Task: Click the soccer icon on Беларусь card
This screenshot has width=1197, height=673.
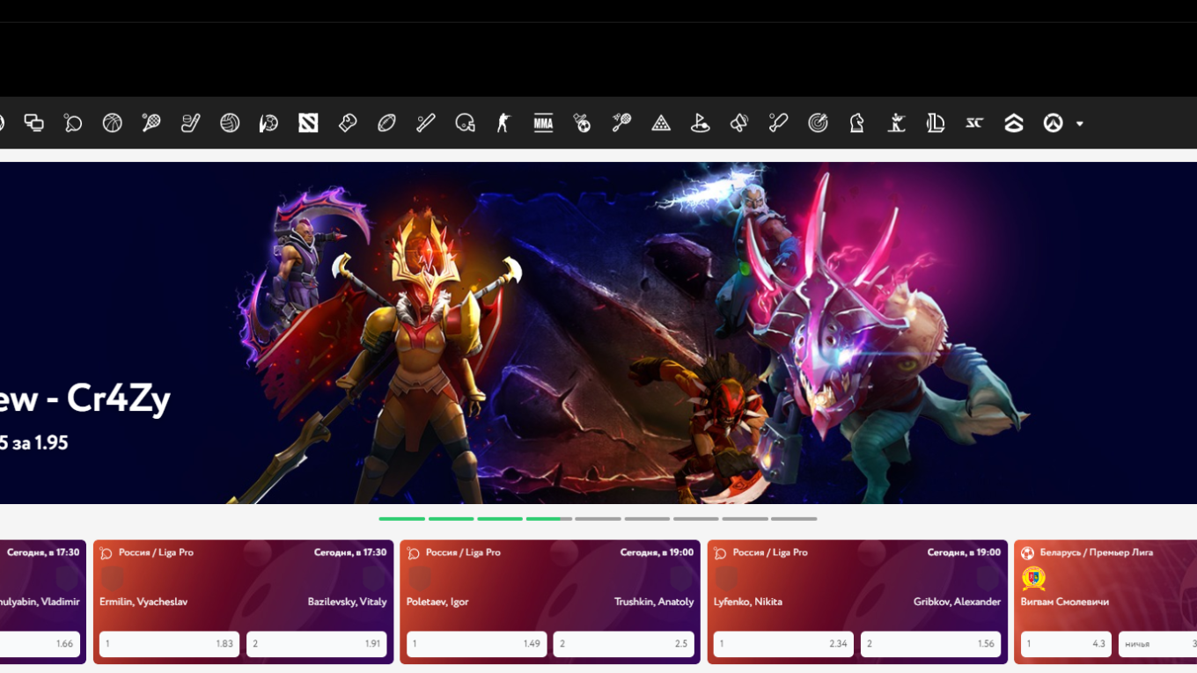Action: (1027, 553)
